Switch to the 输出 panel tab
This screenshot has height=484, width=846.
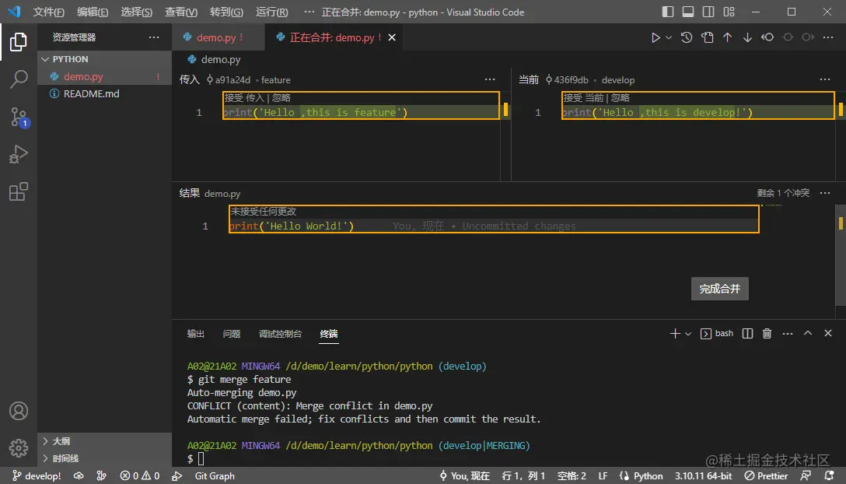point(195,334)
